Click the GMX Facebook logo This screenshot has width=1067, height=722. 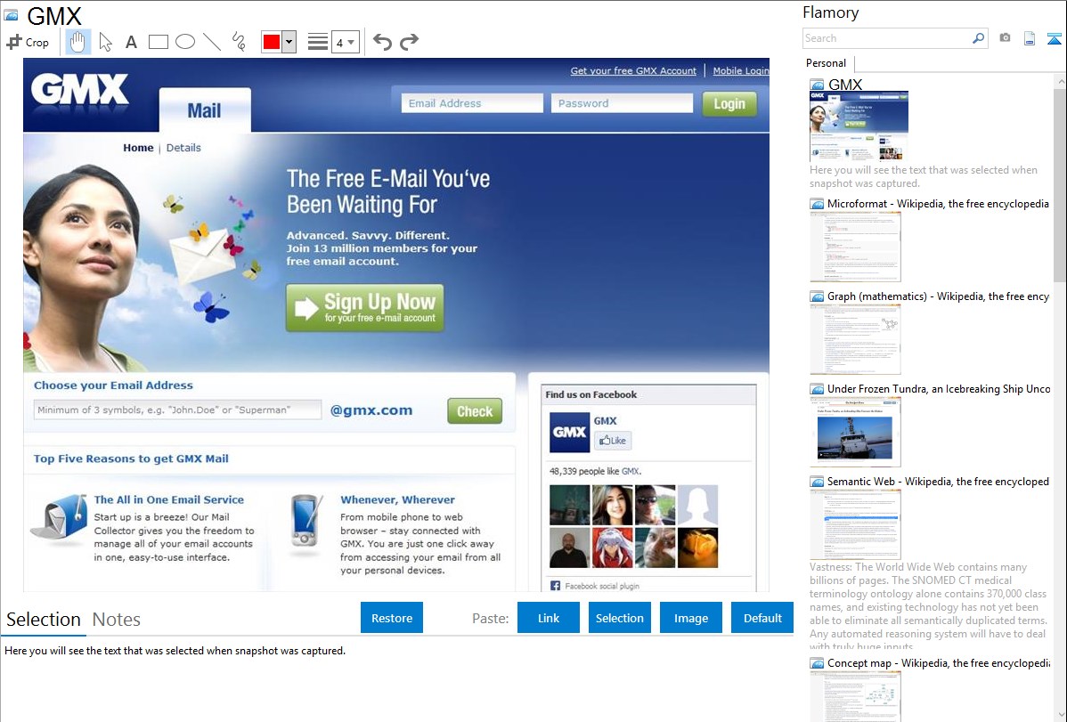[569, 432]
